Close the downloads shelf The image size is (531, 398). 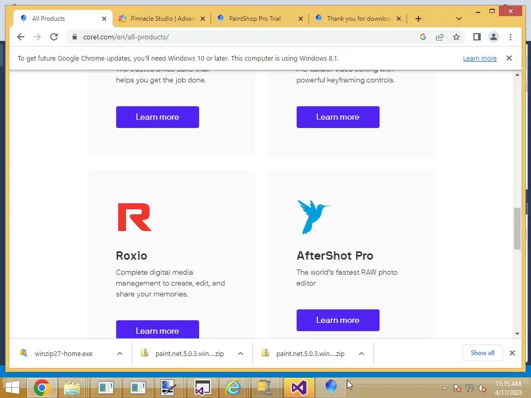pyautogui.click(x=512, y=353)
